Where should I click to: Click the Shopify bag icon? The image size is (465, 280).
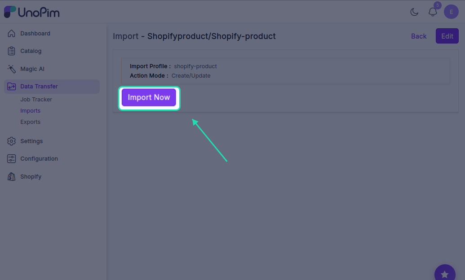click(x=11, y=177)
